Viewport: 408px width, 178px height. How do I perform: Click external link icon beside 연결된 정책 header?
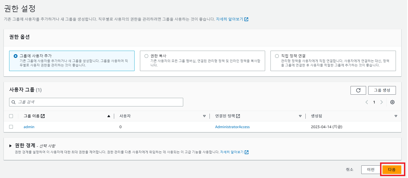(x=238, y=116)
